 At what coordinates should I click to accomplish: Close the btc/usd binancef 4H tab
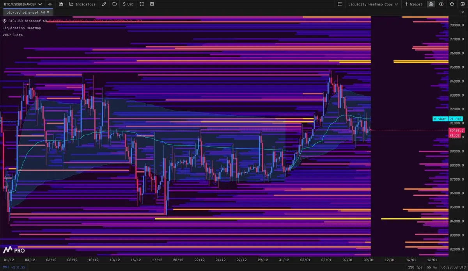click(x=48, y=12)
